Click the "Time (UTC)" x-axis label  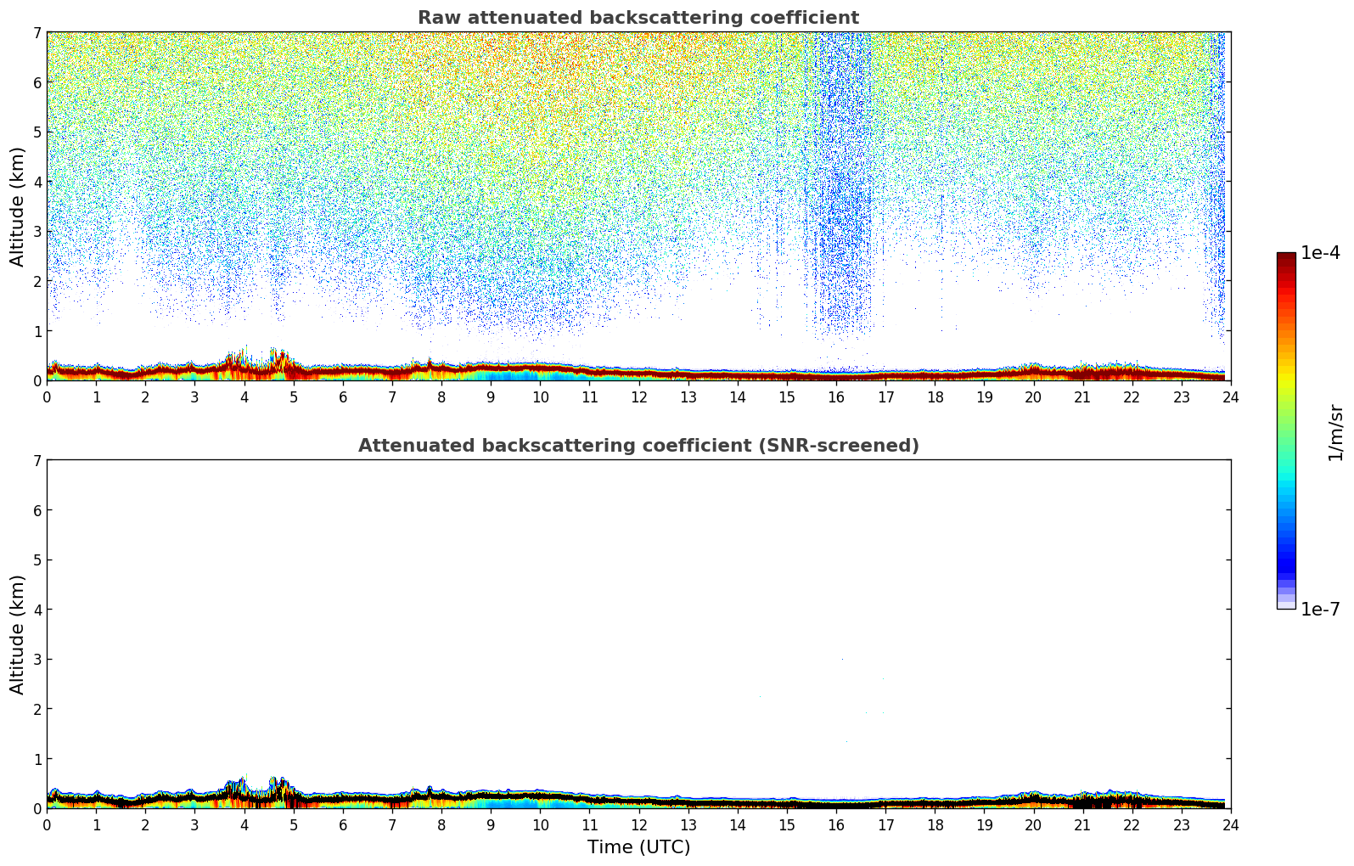coord(638,847)
